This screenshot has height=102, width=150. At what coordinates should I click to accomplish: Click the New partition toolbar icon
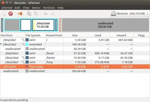(4, 14)
